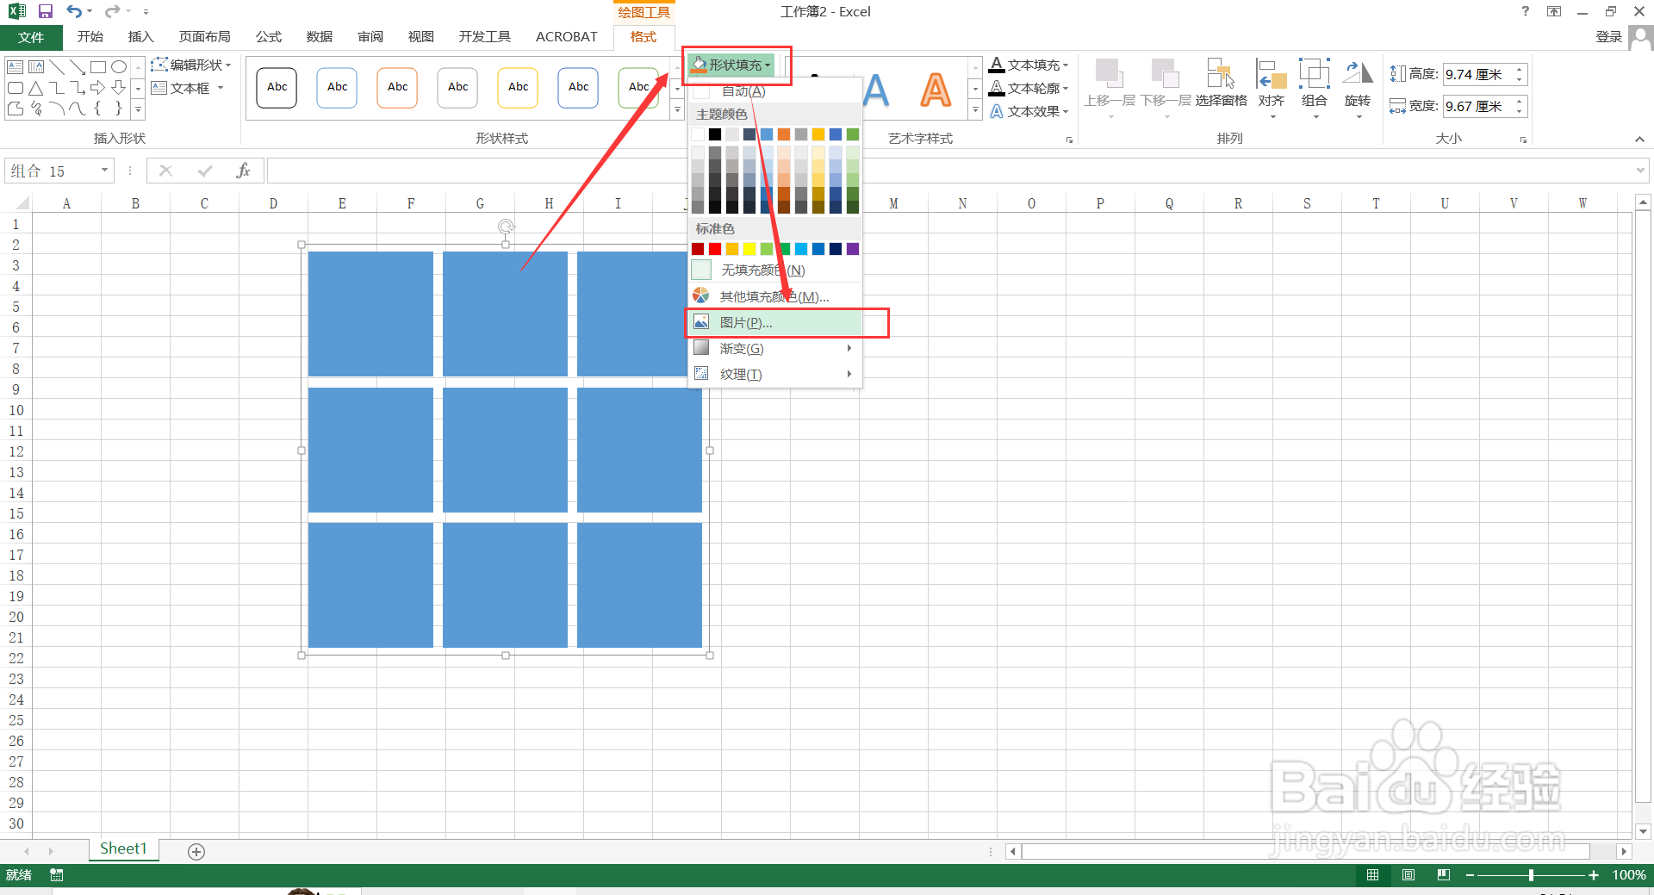
Task: Open the File tab
Action: (31, 37)
